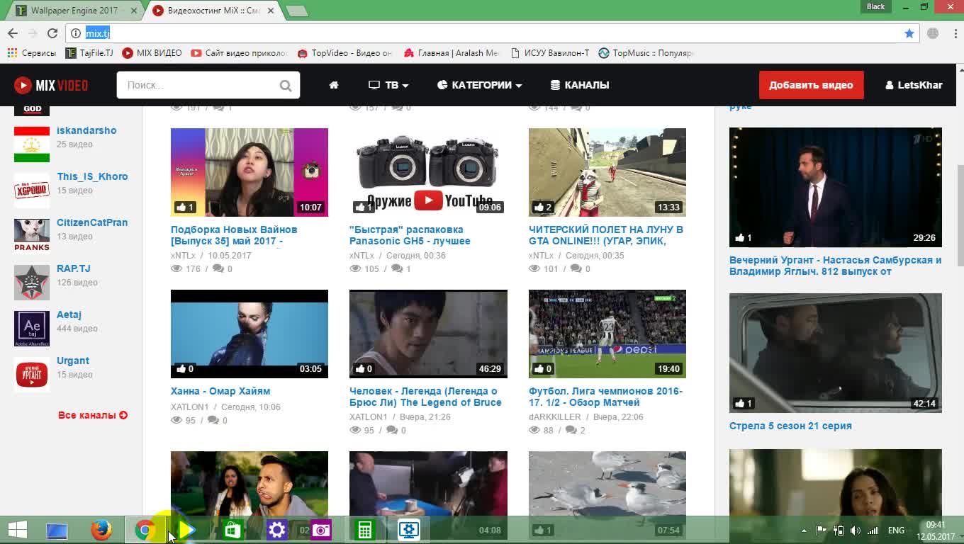Open the Стрела car scene thumbnail
The height and width of the screenshot is (544, 964).
point(836,353)
